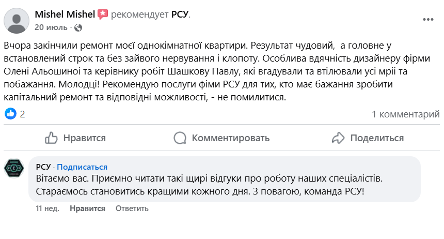This screenshot has height=239, width=444.
Task: Click the thumbs-up Нравится icon
Action: 51,138
